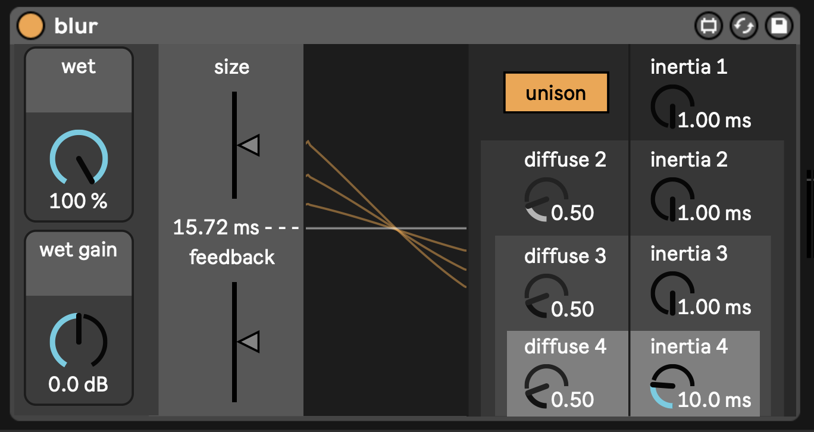
Task: Click the 15.72 ms size value
Action: tap(216, 227)
